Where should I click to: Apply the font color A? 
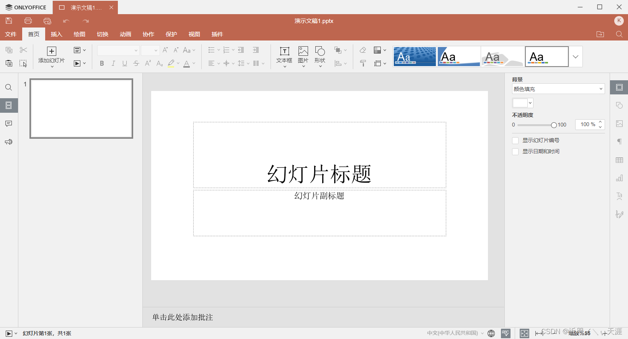click(x=187, y=63)
